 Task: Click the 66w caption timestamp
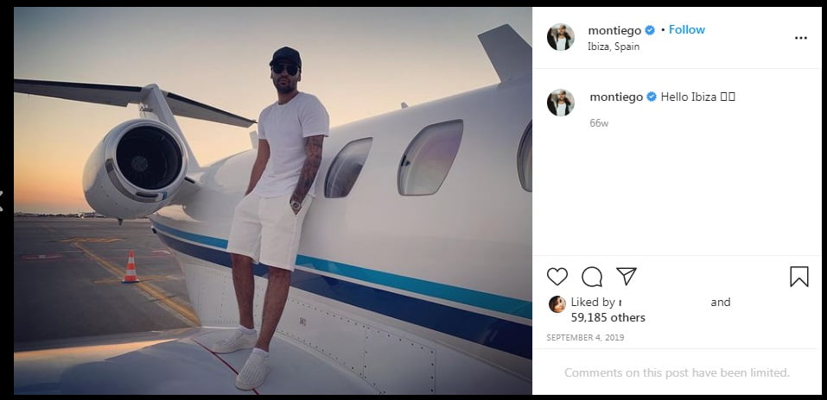(x=599, y=123)
